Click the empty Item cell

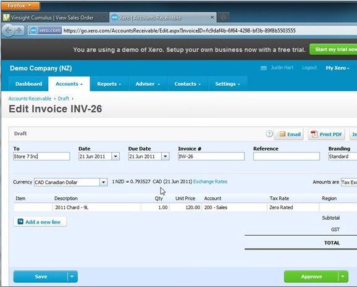[x=33, y=207]
